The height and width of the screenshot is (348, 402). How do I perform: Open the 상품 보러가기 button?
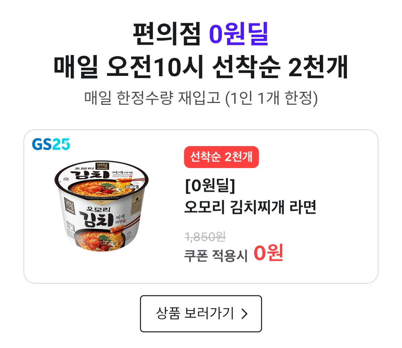(x=201, y=313)
